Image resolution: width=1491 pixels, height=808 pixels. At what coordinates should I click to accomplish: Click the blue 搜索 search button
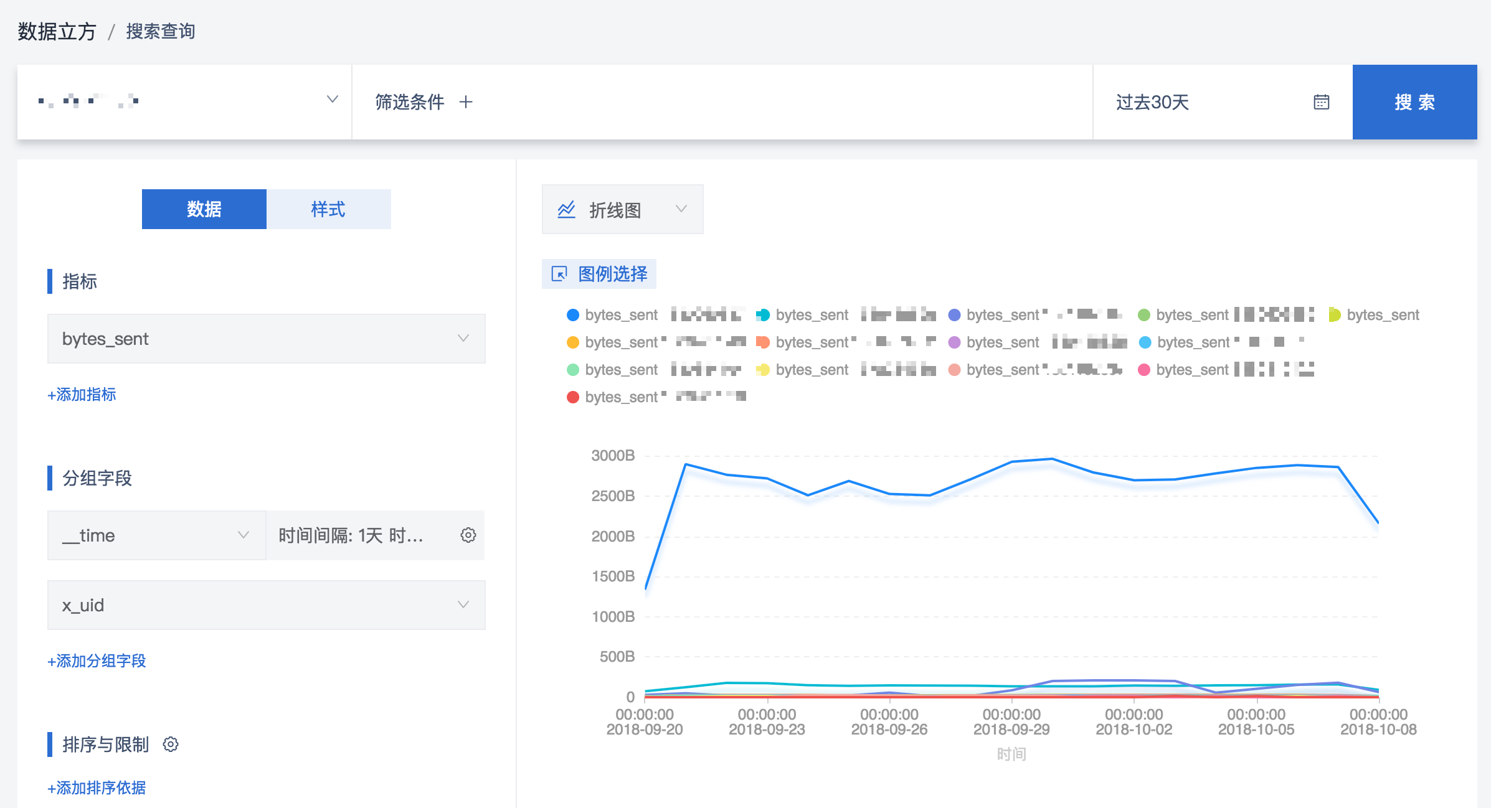pyautogui.click(x=1414, y=102)
